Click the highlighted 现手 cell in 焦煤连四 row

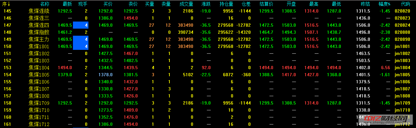coord(81,25)
